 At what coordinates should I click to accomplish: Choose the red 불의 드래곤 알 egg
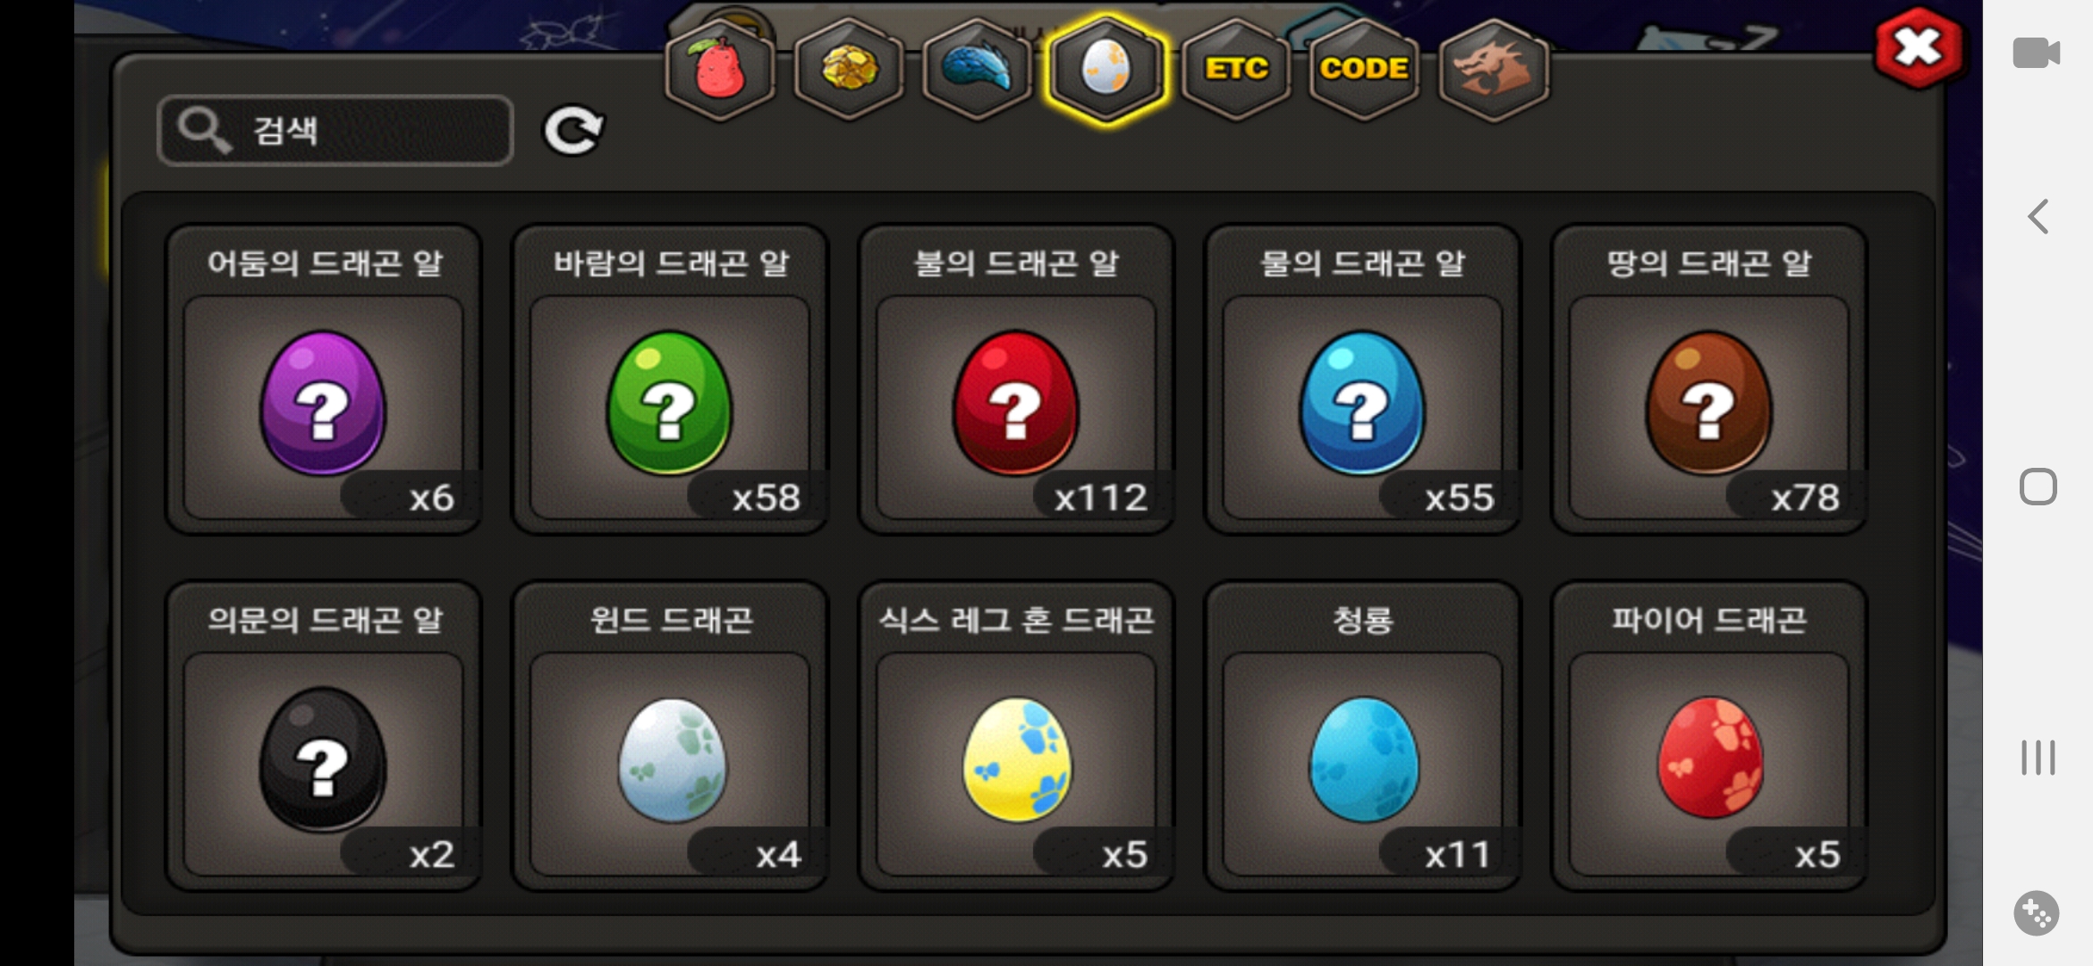pyautogui.click(x=1016, y=379)
